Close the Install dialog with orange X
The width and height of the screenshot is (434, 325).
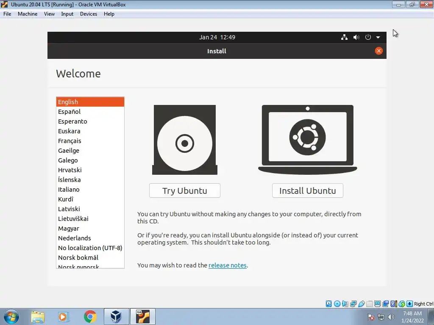pos(378,51)
